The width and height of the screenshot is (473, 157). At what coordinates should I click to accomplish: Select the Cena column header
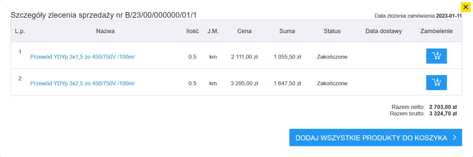click(244, 31)
